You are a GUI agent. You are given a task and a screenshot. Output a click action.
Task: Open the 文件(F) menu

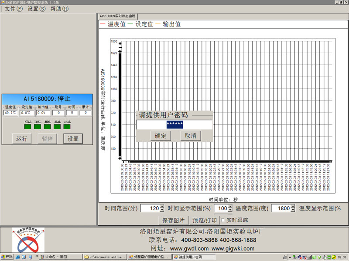(13, 9)
